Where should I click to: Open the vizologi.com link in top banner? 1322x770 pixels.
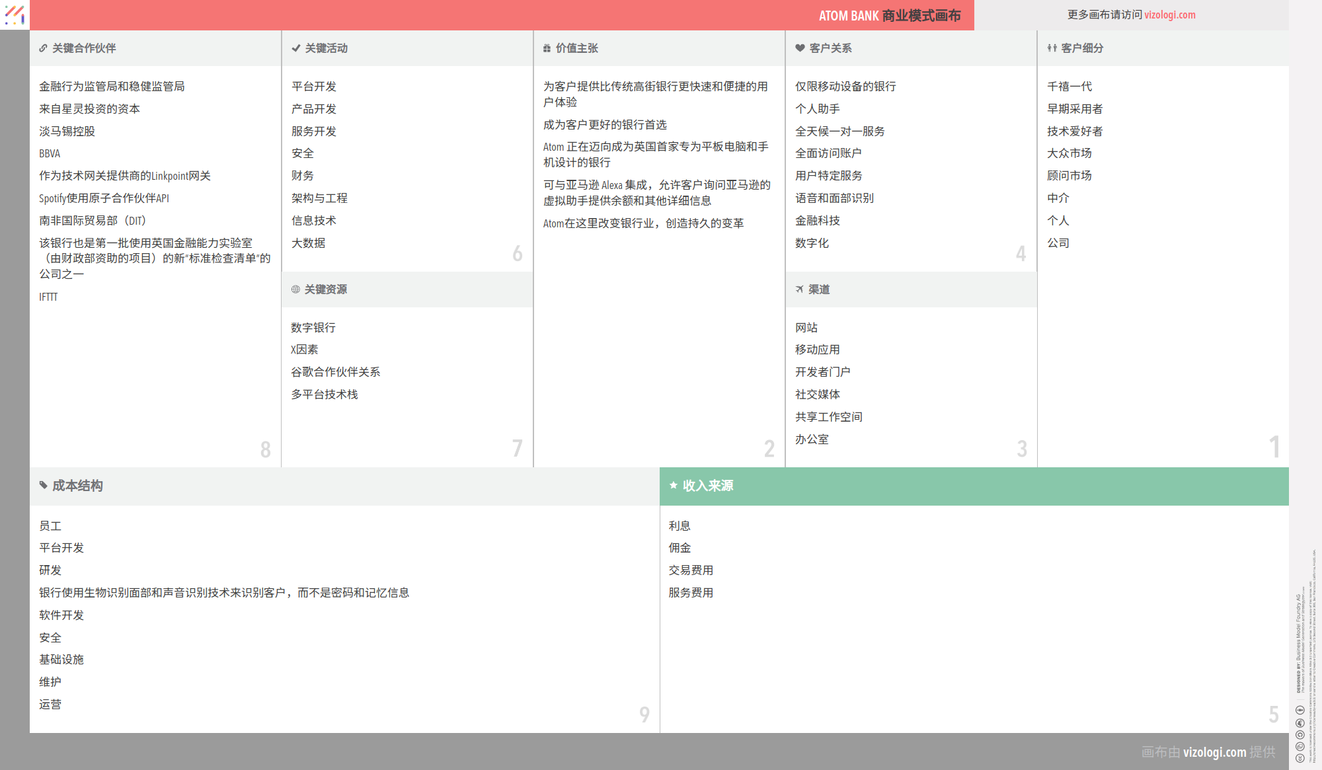(1169, 15)
